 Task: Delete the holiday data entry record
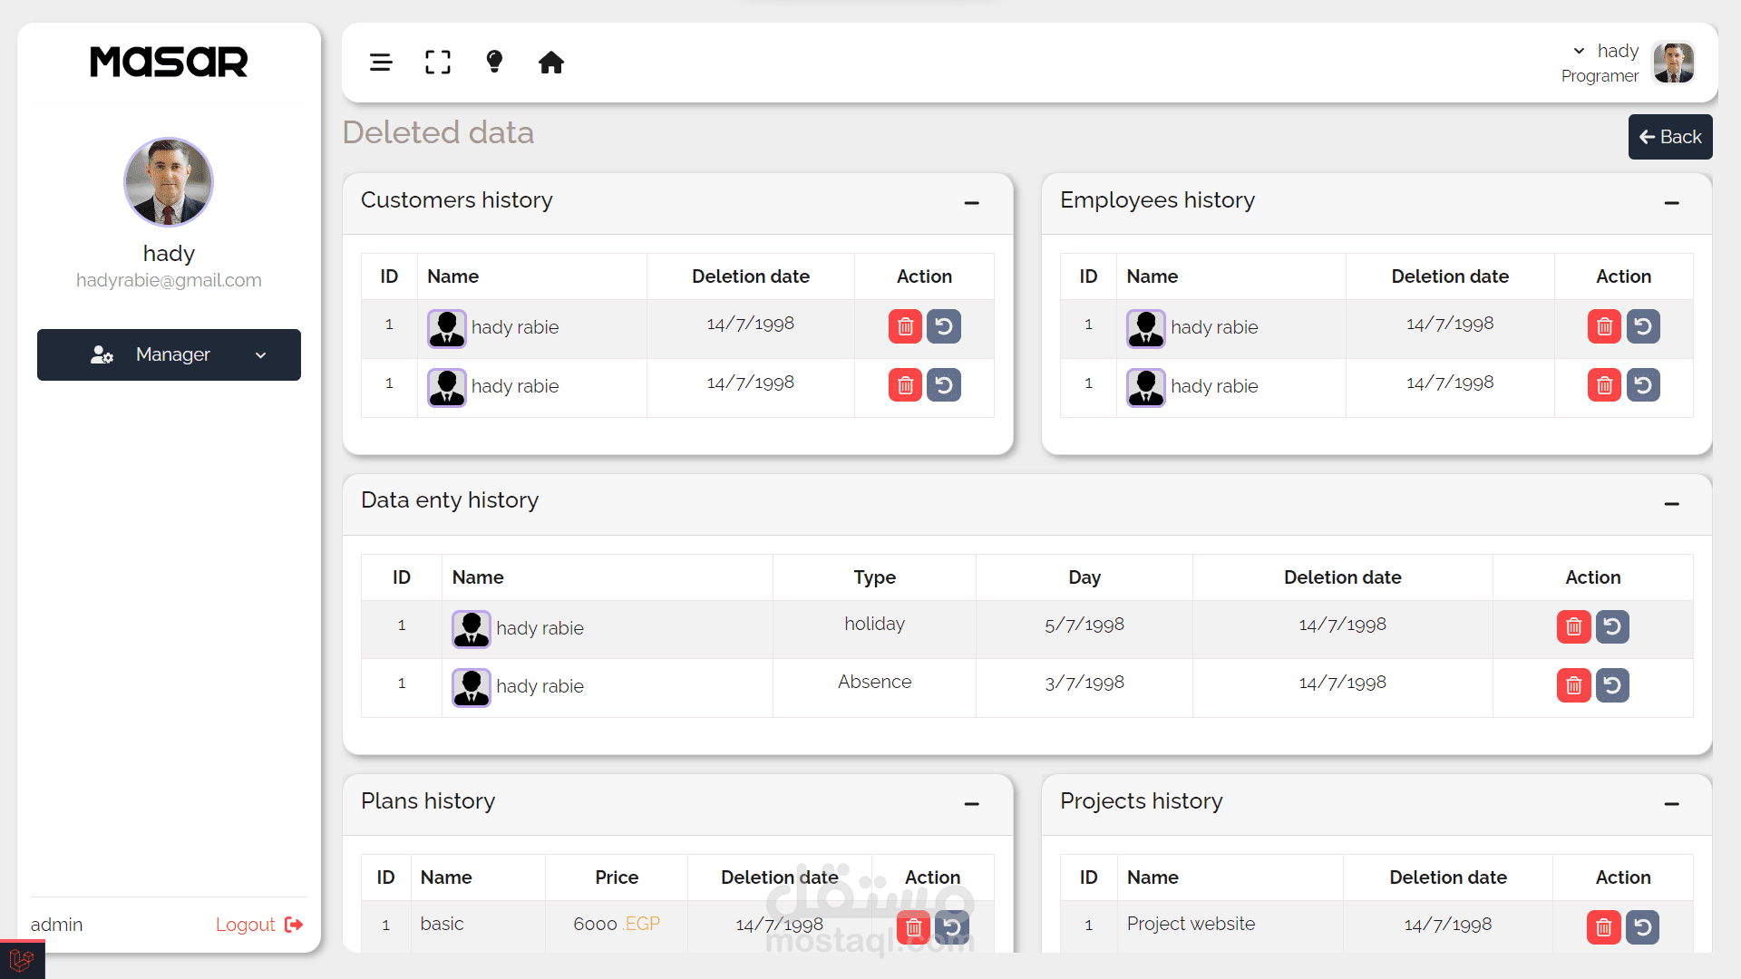(1573, 626)
